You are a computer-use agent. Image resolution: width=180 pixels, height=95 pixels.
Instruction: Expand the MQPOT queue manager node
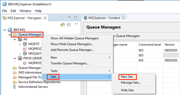(x=20, y=44)
